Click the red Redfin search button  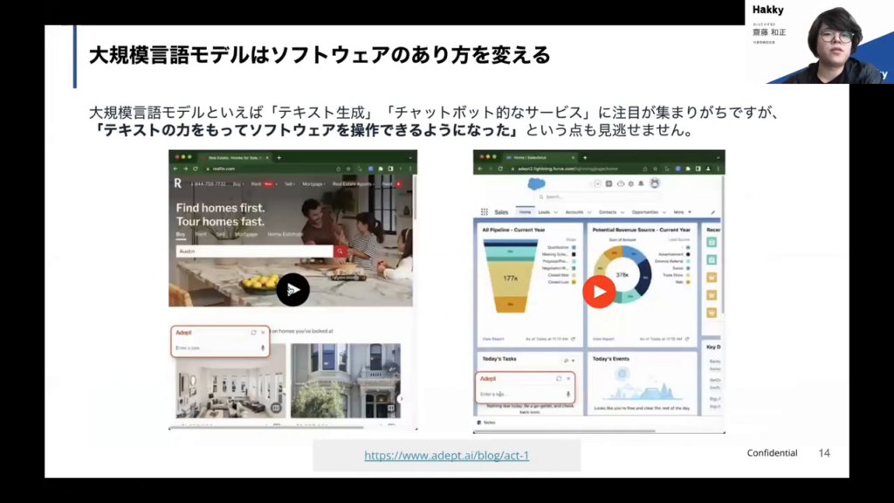pos(341,251)
